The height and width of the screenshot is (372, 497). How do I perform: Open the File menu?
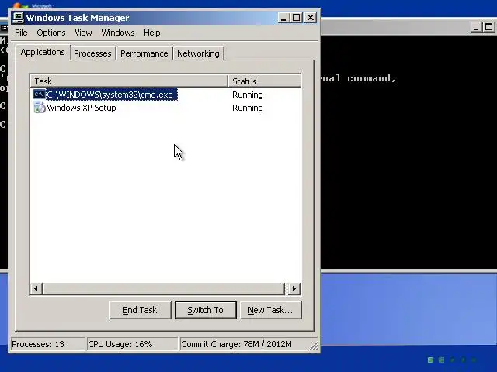click(21, 33)
